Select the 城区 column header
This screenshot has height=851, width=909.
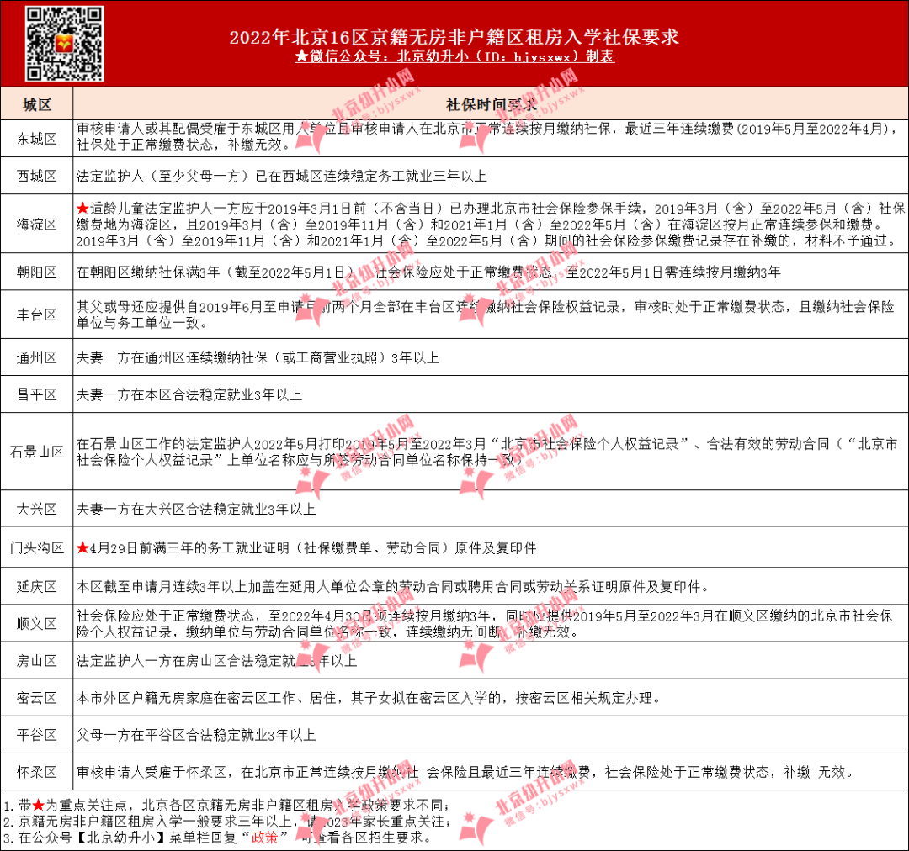point(37,104)
